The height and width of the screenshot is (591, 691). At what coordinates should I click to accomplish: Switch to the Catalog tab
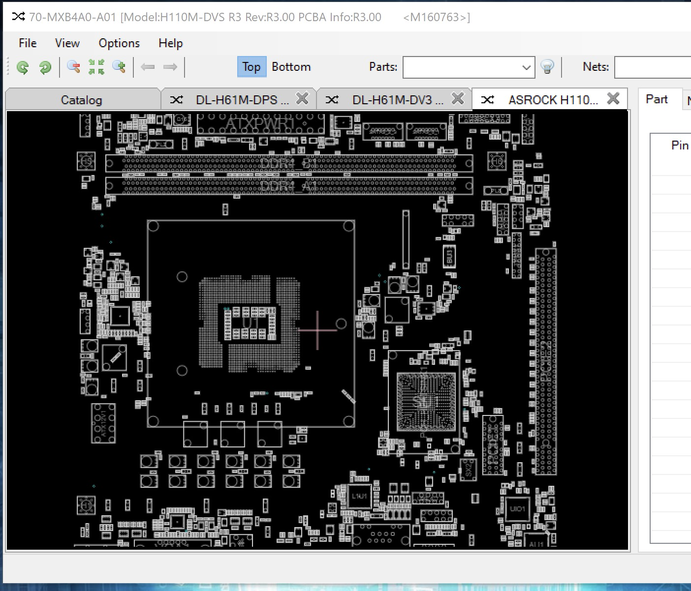click(x=82, y=100)
